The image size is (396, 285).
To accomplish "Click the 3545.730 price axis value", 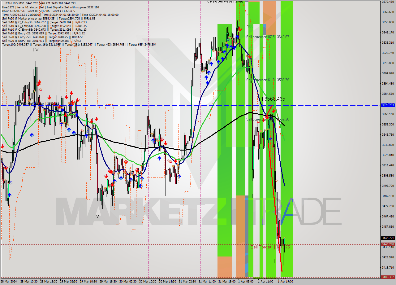I will coord(388,134).
